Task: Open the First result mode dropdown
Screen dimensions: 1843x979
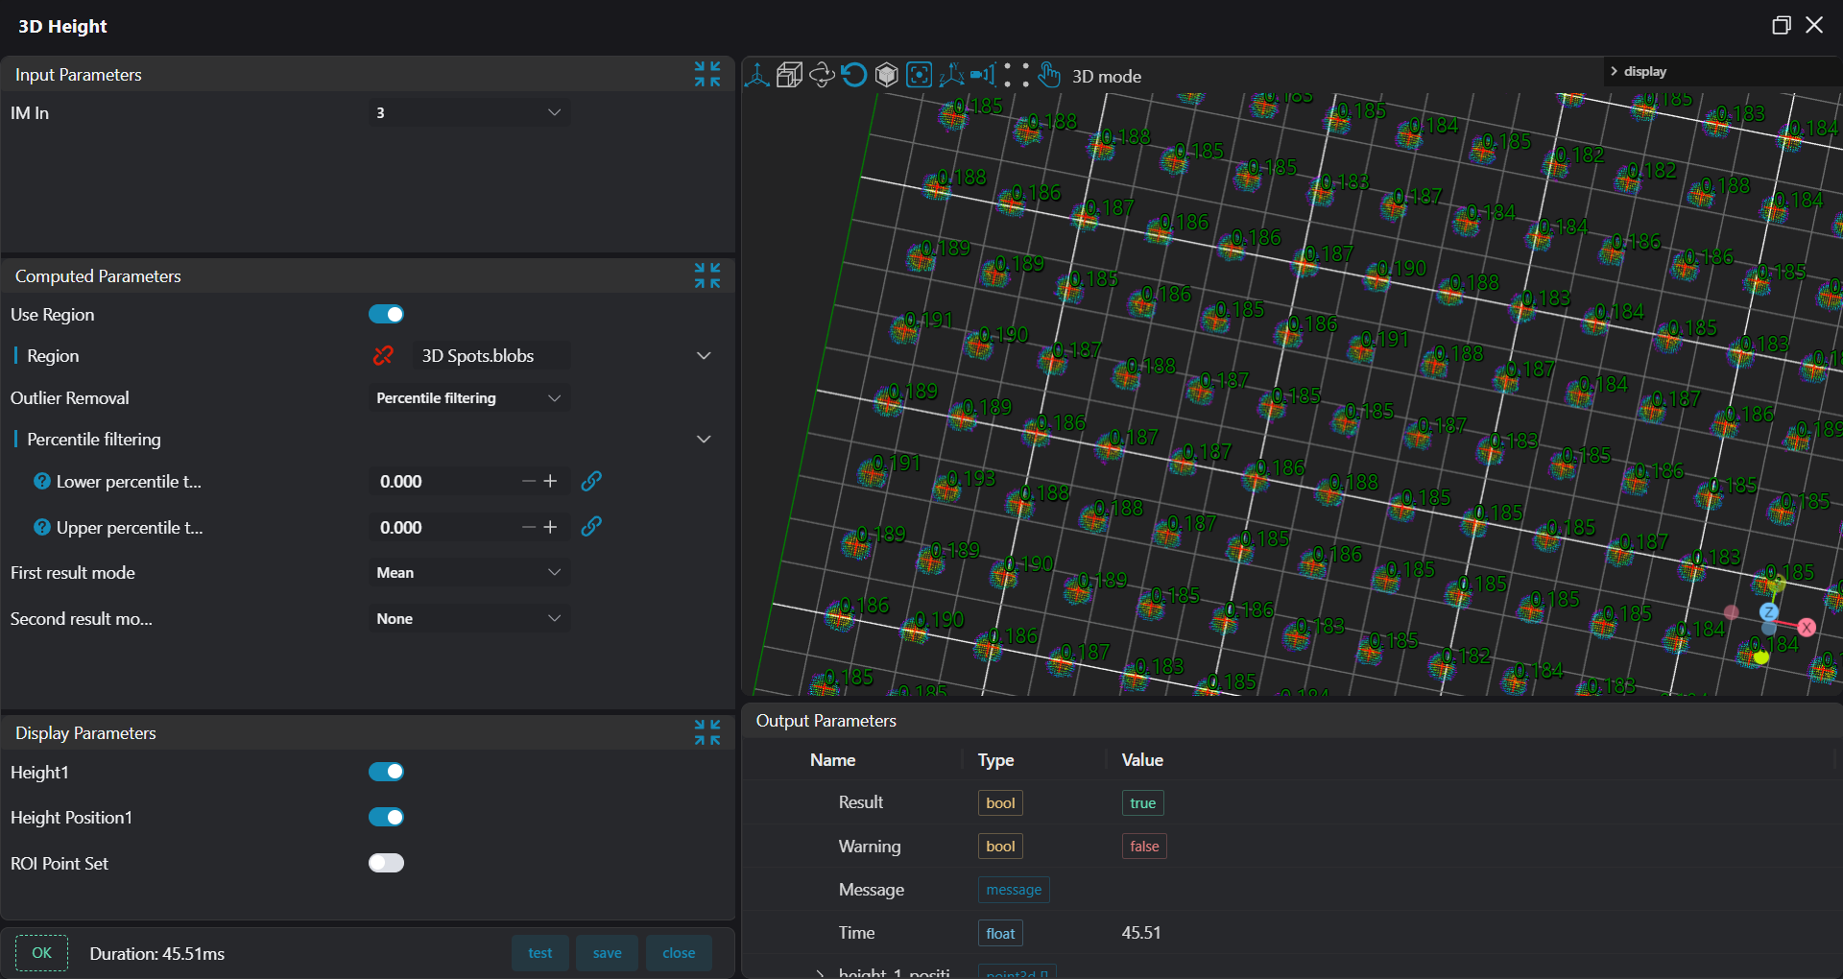Action: pos(468,573)
